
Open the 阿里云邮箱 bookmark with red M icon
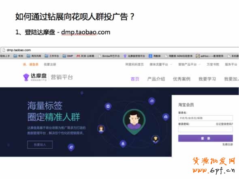(x=85, y=56)
